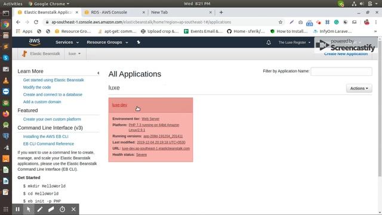Bookmark this page with the star icon
This screenshot has height=215, width=382.
pyautogui.click(x=281, y=22)
